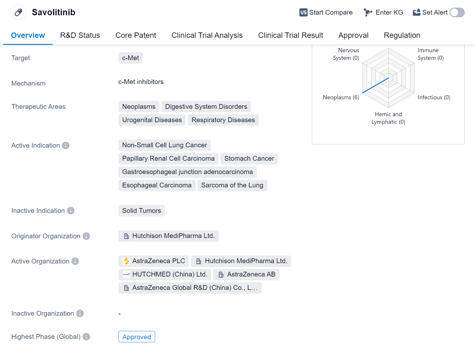This screenshot has height=350, width=474.
Task: Click the c-Met target tag
Action: (x=130, y=58)
